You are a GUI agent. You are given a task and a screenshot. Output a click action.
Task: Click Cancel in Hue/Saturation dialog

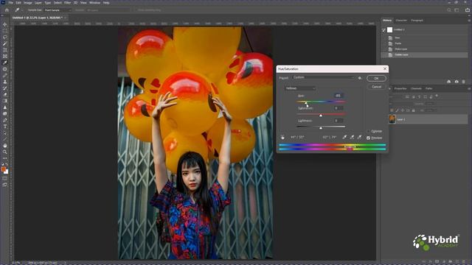point(376,87)
